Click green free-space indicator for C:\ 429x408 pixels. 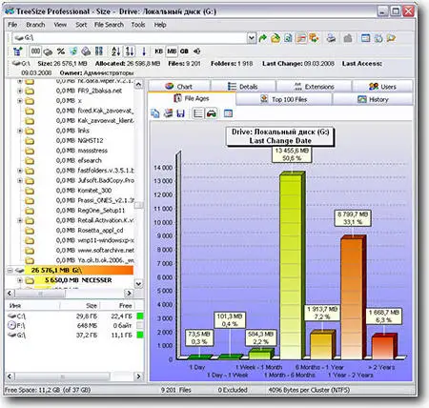pyautogui.click(x=140, y=316)
